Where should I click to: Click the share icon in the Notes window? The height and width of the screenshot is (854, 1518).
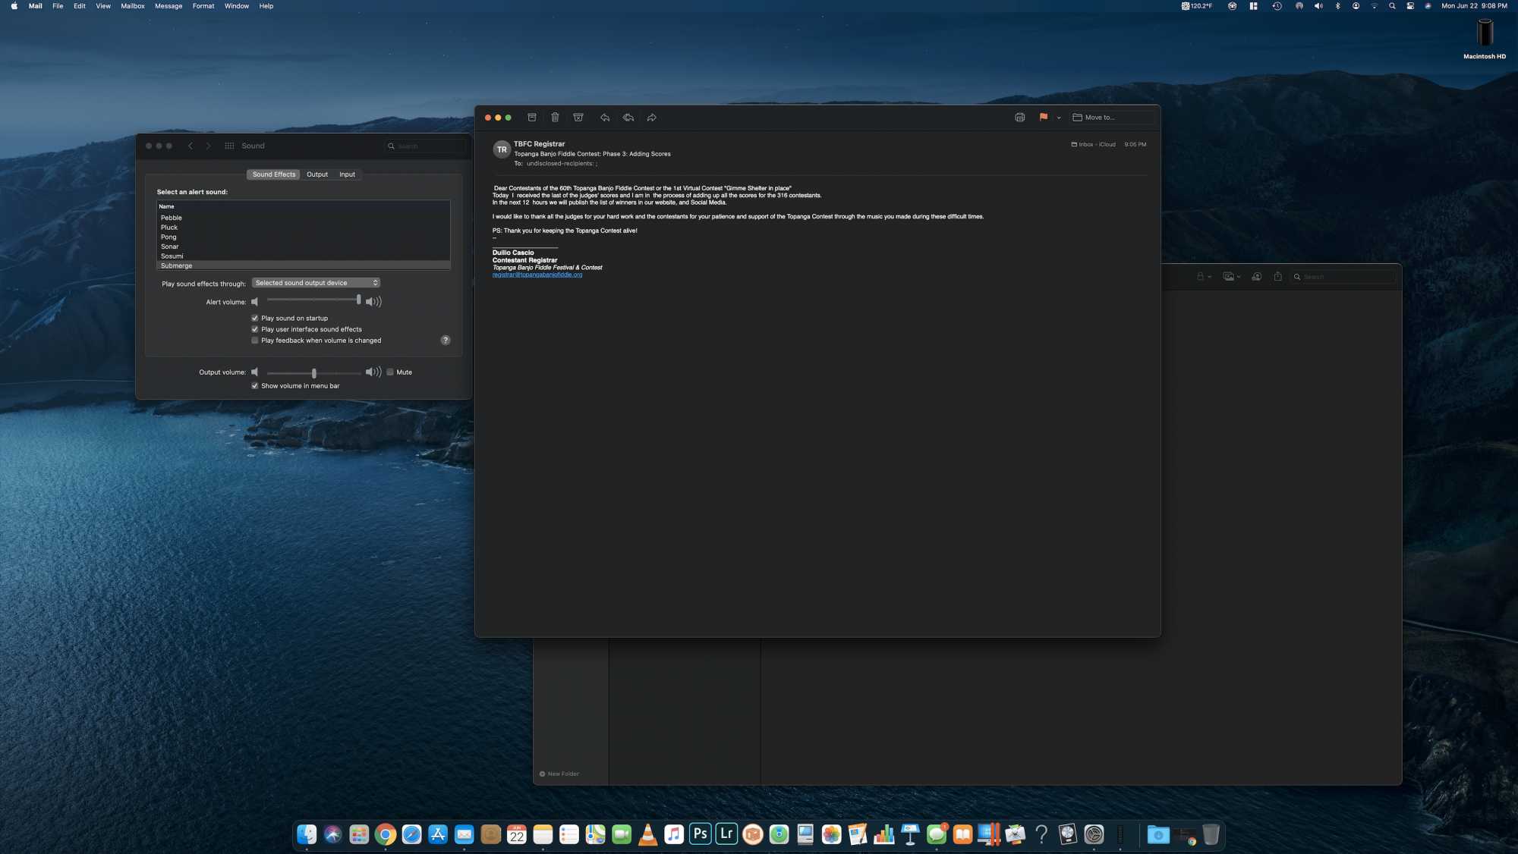(1278, 277)
